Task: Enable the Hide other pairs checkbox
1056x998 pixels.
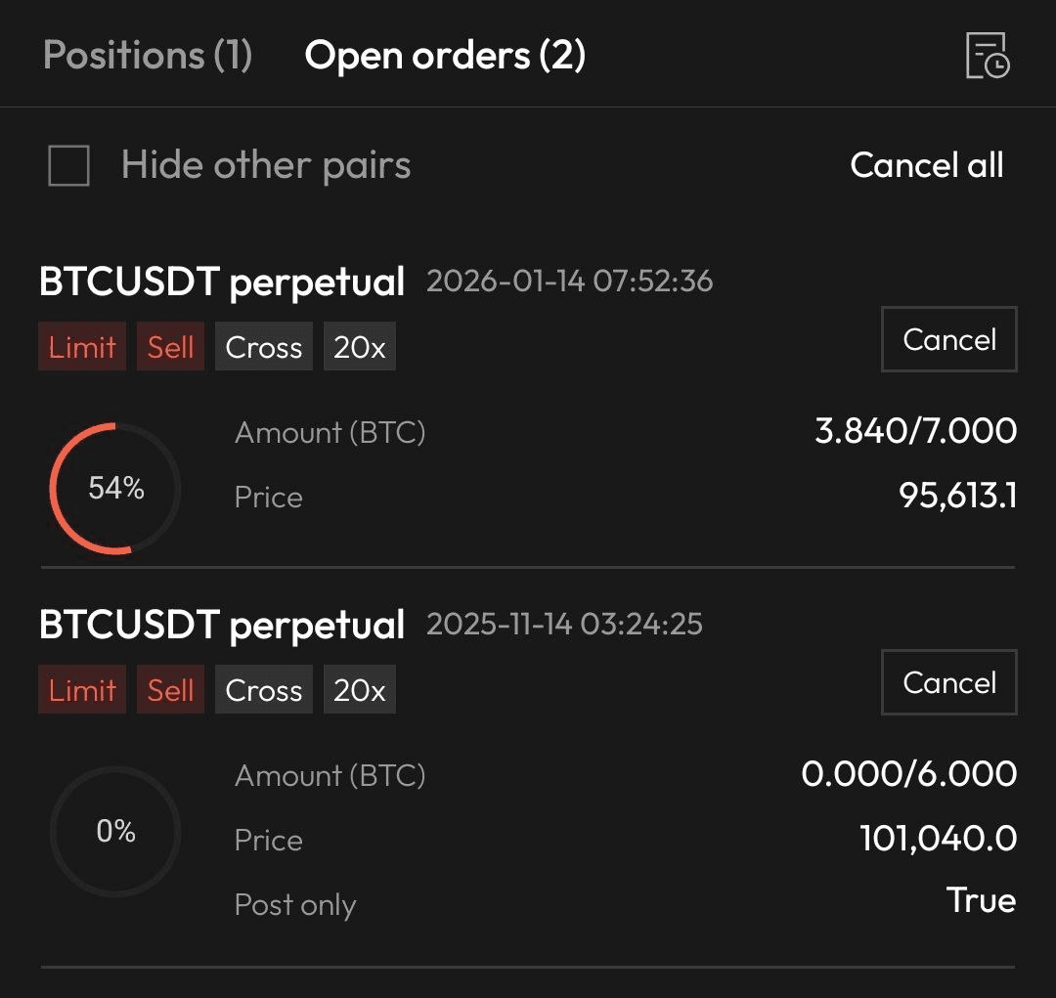Action: pos(67,164)
